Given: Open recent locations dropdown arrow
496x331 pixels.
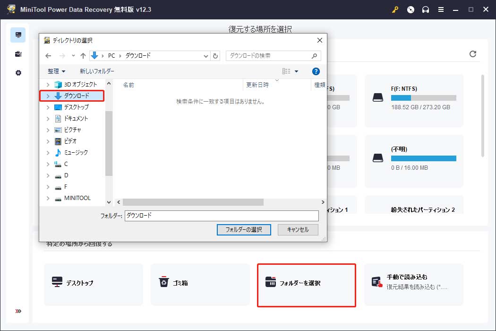Looking at the screenshot, I should tap(73, 56).
